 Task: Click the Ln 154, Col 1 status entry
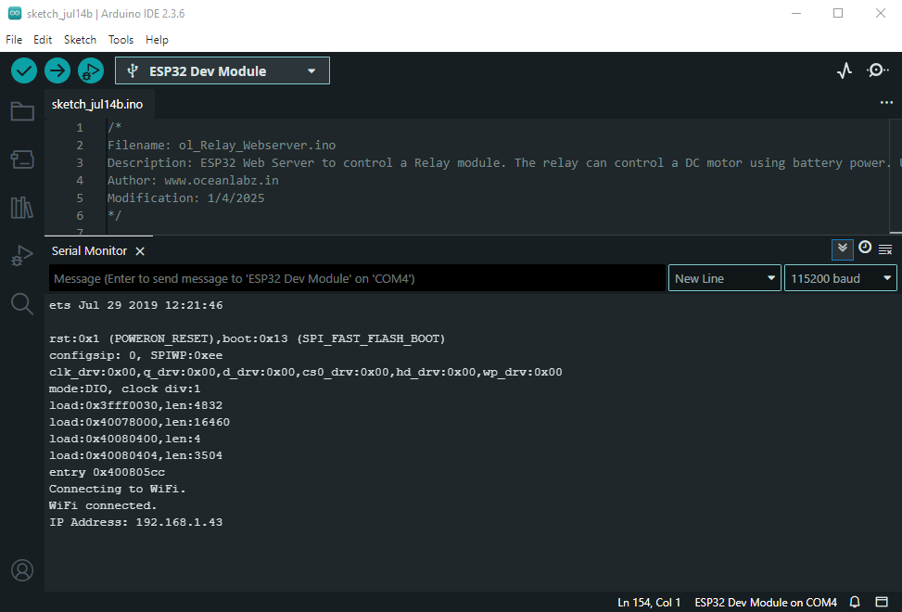(649, 602)
